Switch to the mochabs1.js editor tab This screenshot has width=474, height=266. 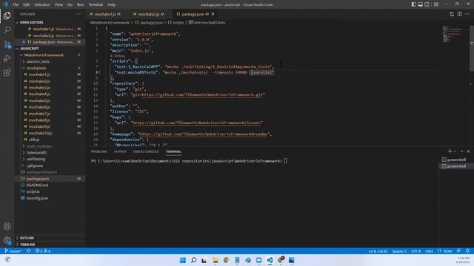(105, 14)
